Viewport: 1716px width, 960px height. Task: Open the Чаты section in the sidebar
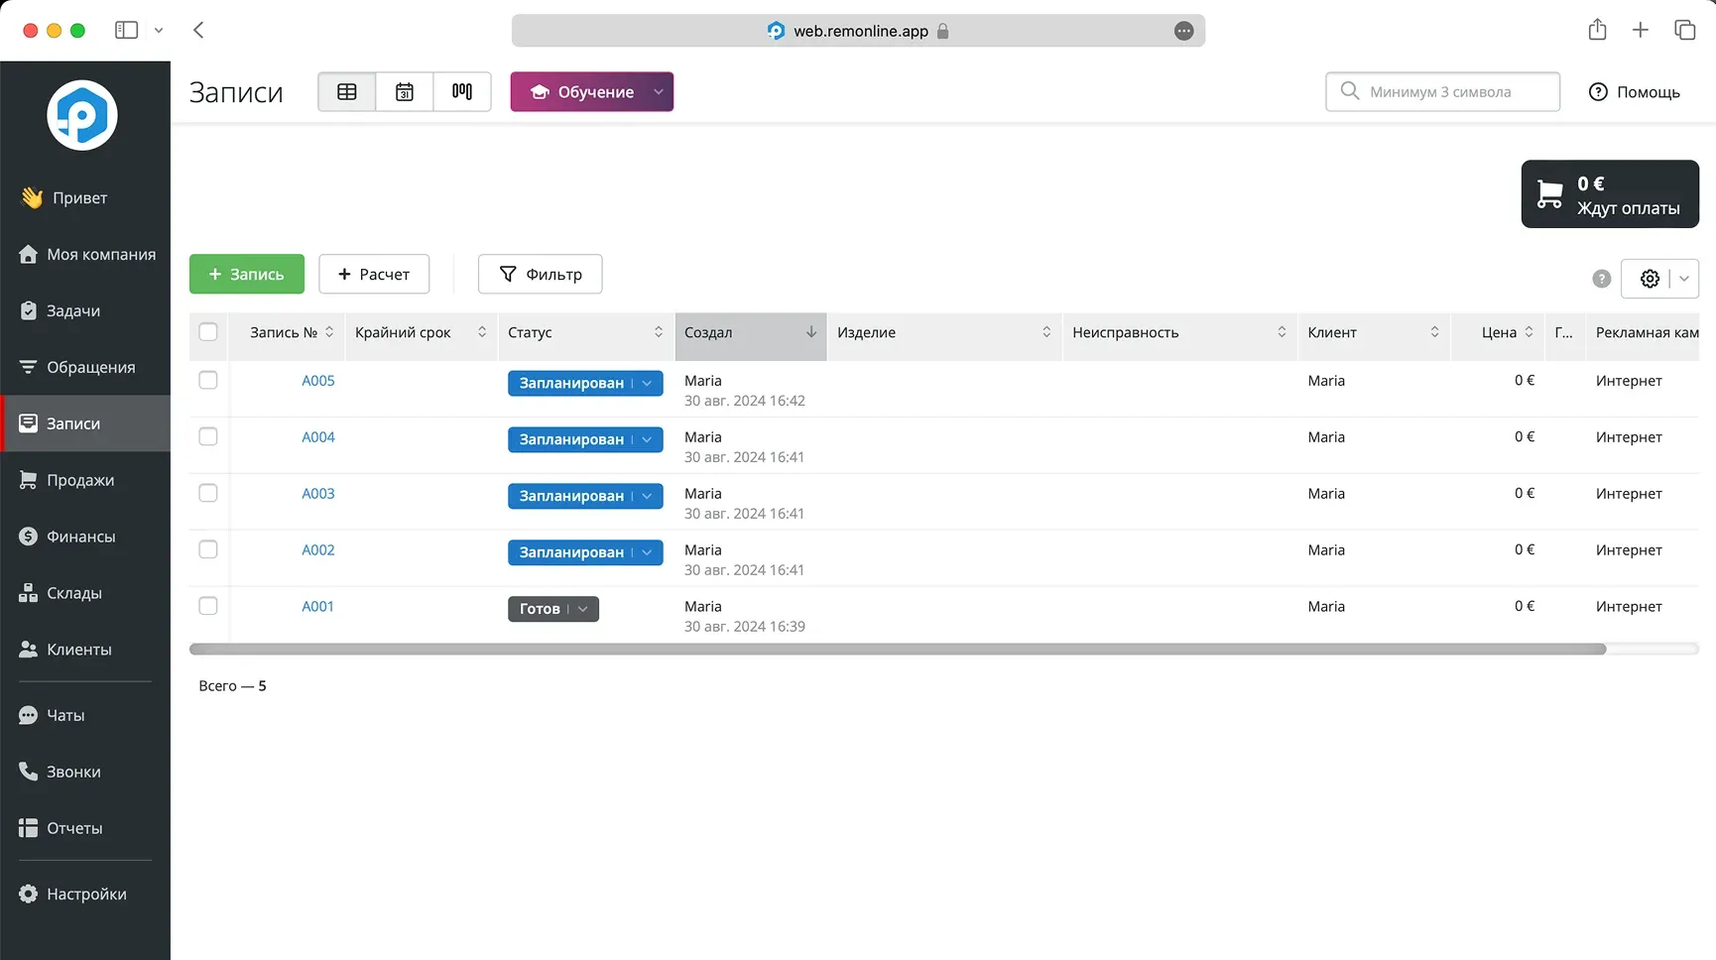(x=65, y=714)
